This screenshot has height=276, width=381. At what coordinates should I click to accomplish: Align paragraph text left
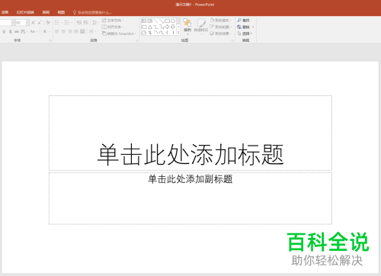point(57,31)
